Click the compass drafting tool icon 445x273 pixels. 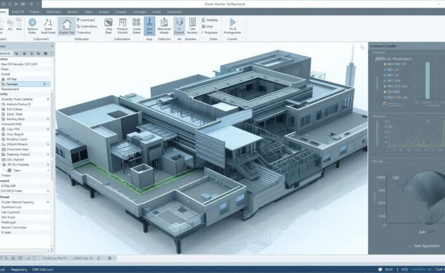point(48,23)
